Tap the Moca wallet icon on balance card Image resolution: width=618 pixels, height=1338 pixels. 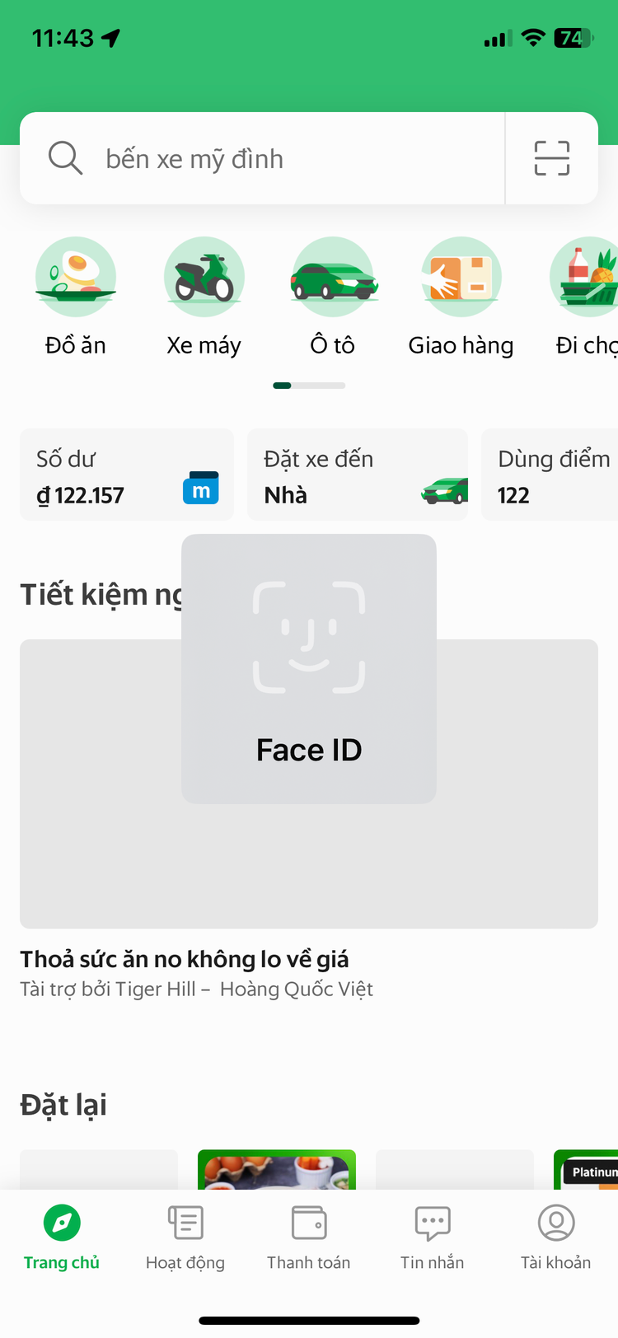pyautogui.click(x=201, y=488)
